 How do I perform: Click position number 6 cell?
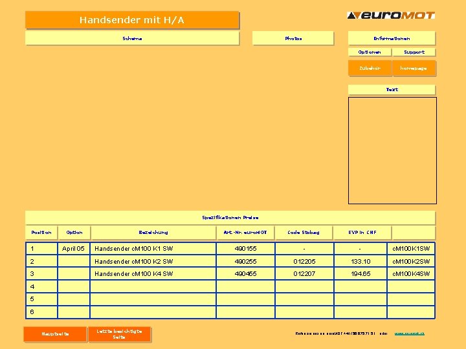[x=41, y=312]
